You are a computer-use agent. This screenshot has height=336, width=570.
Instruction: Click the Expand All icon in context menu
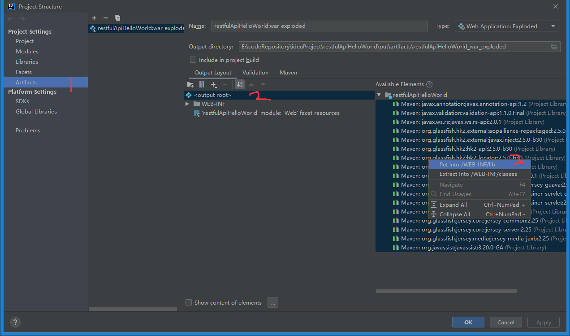(434, 205)
